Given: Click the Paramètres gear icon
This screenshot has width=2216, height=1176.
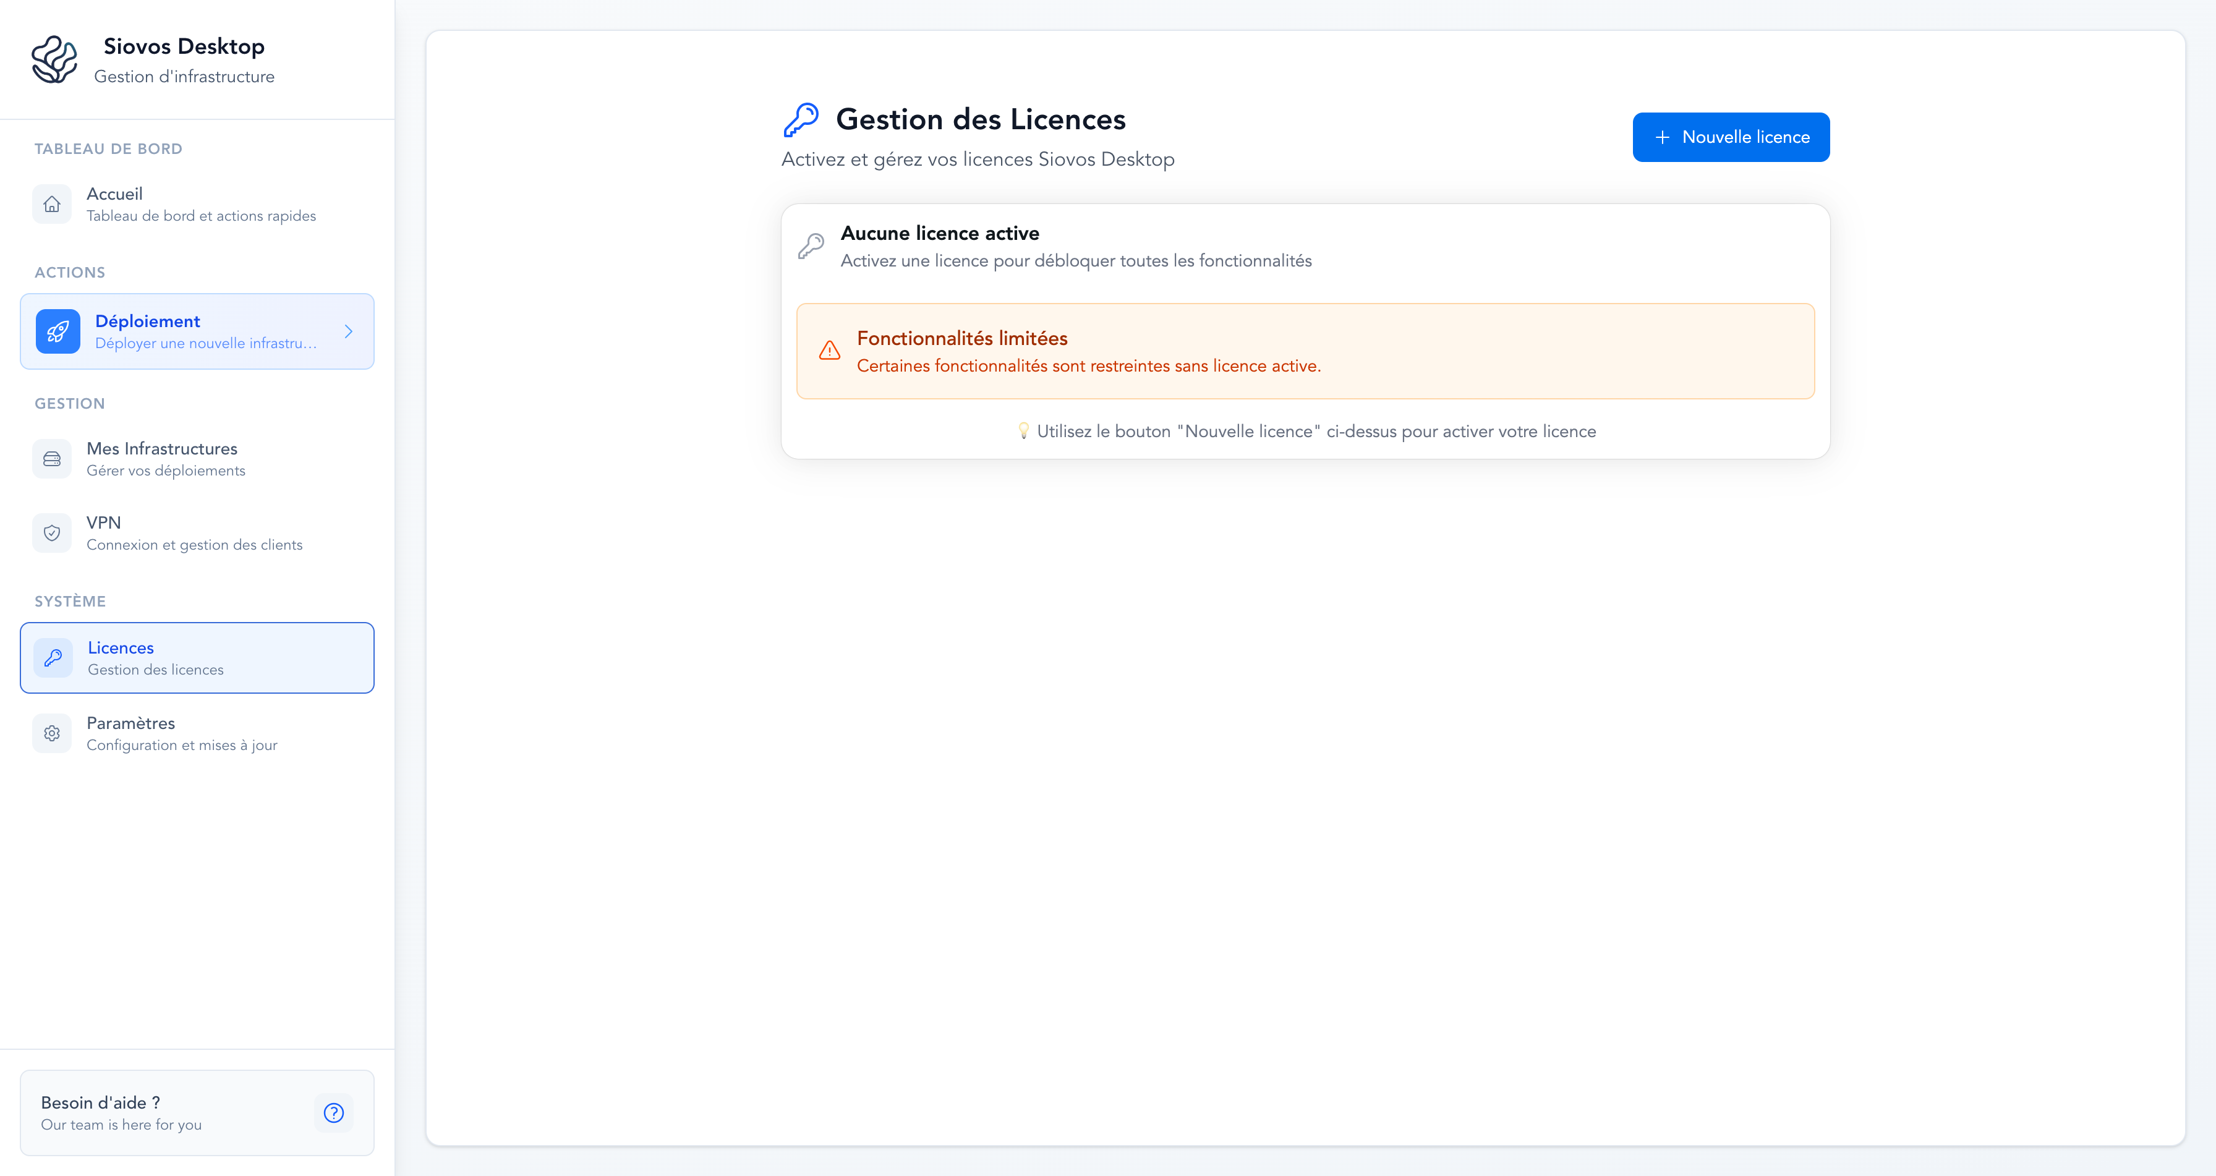Looking at the screenshot, I should tap(51, 733).
